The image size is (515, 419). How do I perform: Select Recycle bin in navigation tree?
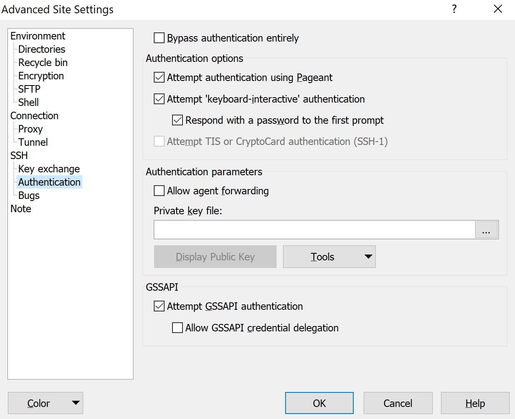pyautogui.click(x=43, y=63)
